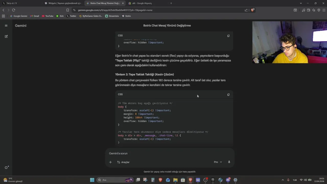Image resolution: width=327 pixels, height=184 pixels.
Task: Open Discord from taskbar
Action: point(228,180)
